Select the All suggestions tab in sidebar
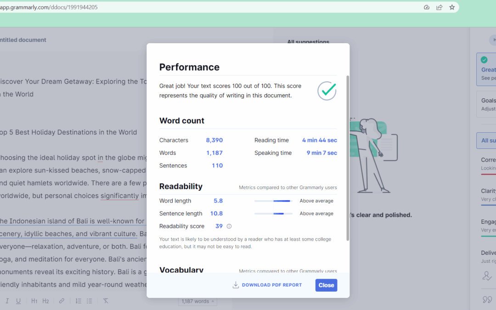 pyautogui.click(x=487, y=141)
